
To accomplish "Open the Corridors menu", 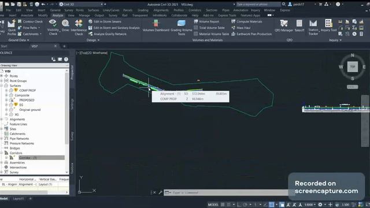I will tap(195, 10).
